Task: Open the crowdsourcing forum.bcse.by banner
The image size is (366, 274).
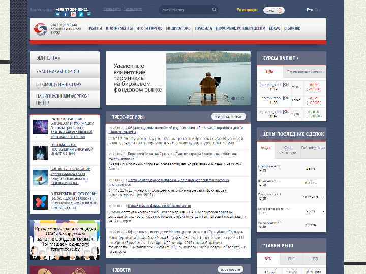Action: [x=65, y=239]
